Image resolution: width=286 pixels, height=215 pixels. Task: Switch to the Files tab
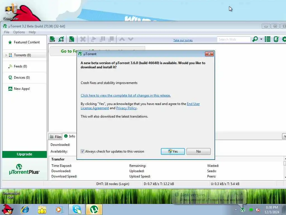tap(56, 137)
